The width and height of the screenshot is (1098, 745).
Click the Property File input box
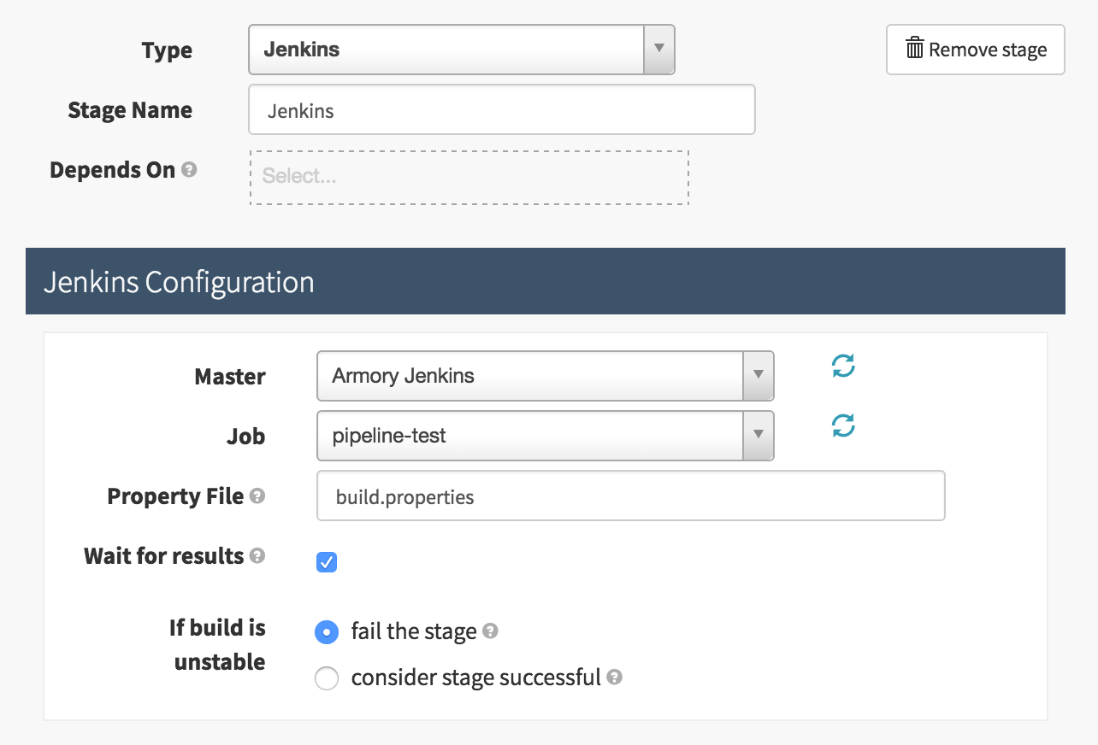tap(630, 496)
